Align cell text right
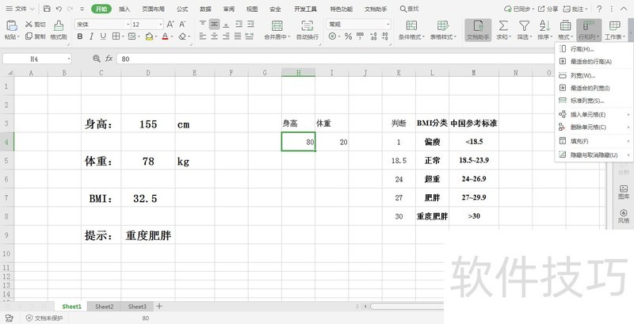This screenshot has height=324, width=634. [226, 36]
